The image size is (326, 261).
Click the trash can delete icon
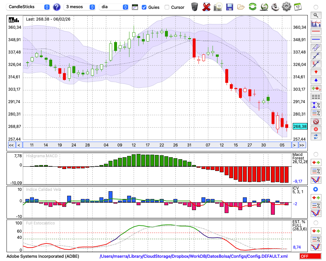[x=195, y=7]
